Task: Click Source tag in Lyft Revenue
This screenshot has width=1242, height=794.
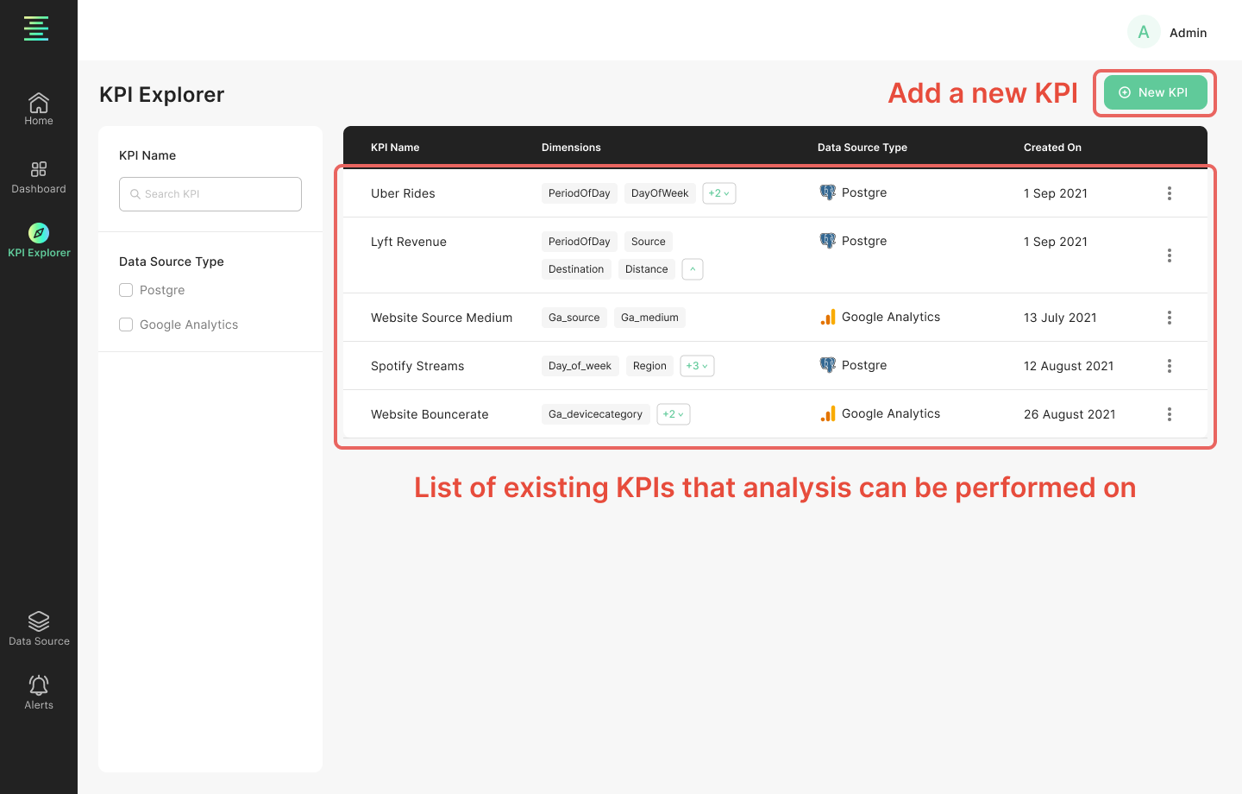Action: (649, 242)
